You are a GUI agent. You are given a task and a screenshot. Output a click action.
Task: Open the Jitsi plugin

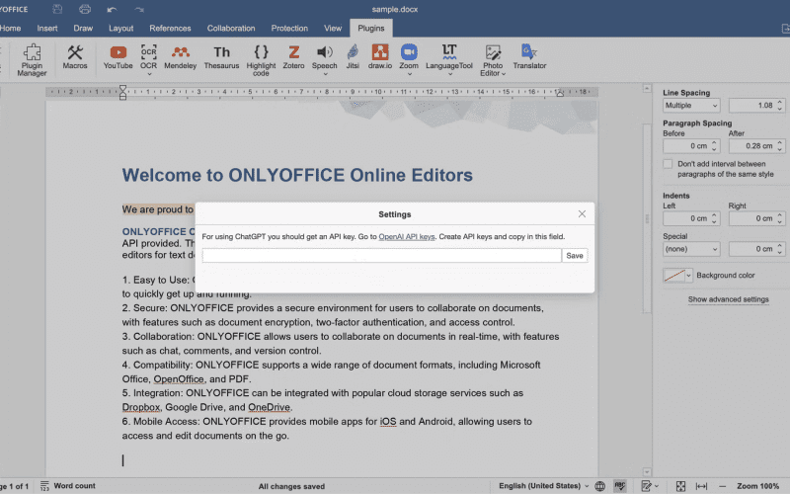353,56
